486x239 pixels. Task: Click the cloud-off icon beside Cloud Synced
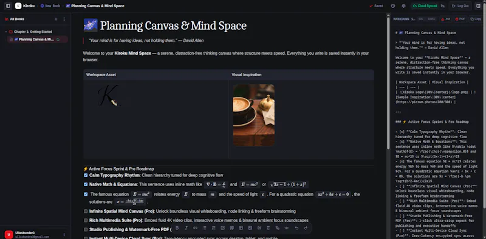pyautogui.click(x=442, y=6)
